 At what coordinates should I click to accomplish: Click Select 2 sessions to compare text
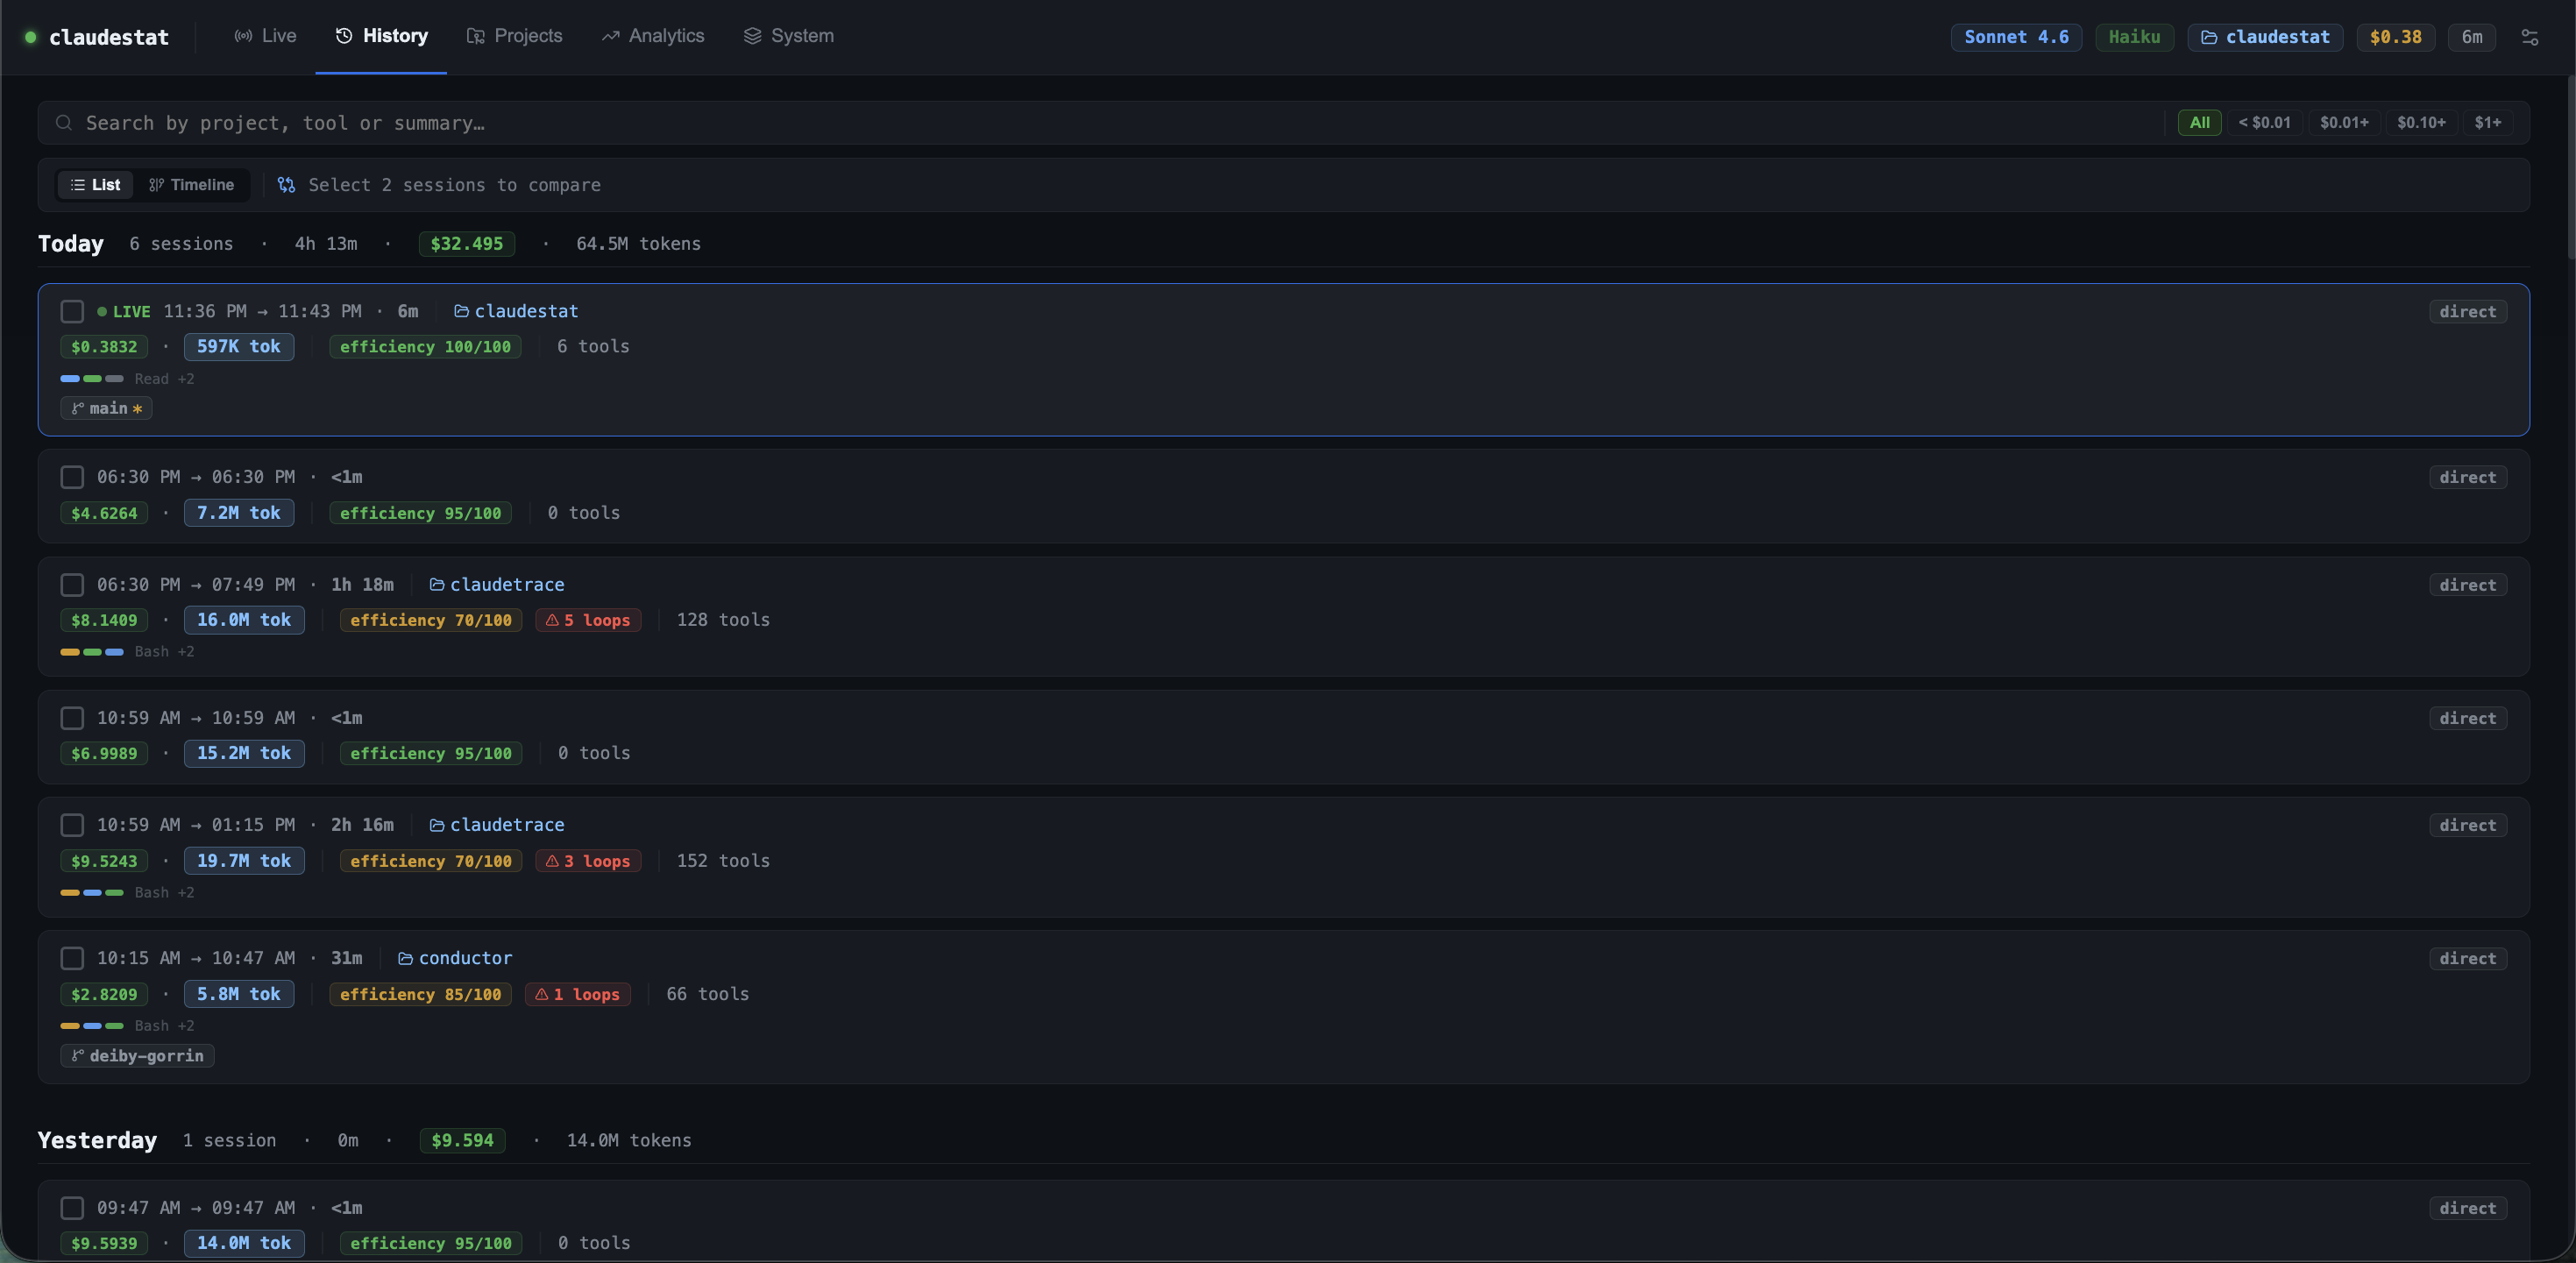[454, 185]
